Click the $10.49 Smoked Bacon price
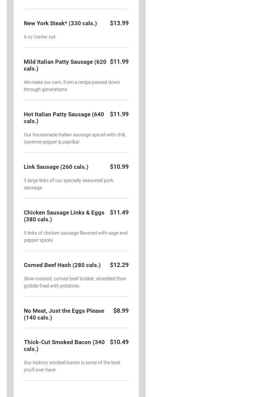Image resolution: width=262 pixels, height=397 pixels. click(119, 342)
